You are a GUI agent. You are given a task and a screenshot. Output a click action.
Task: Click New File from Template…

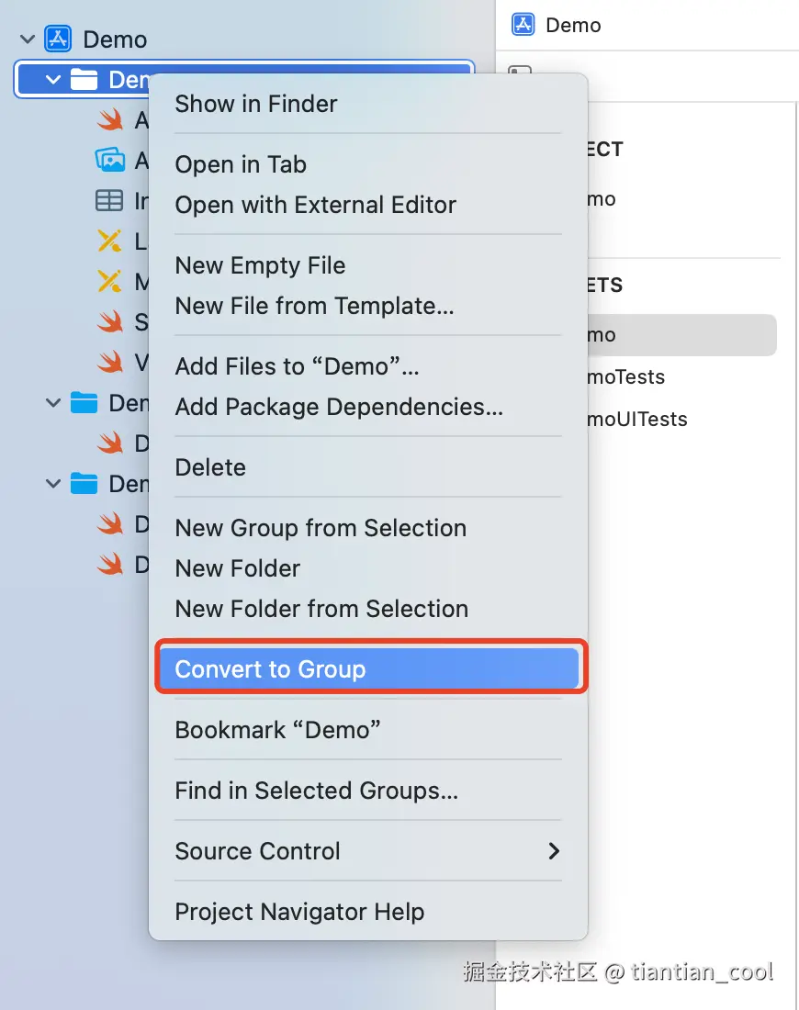coord(314,306)
